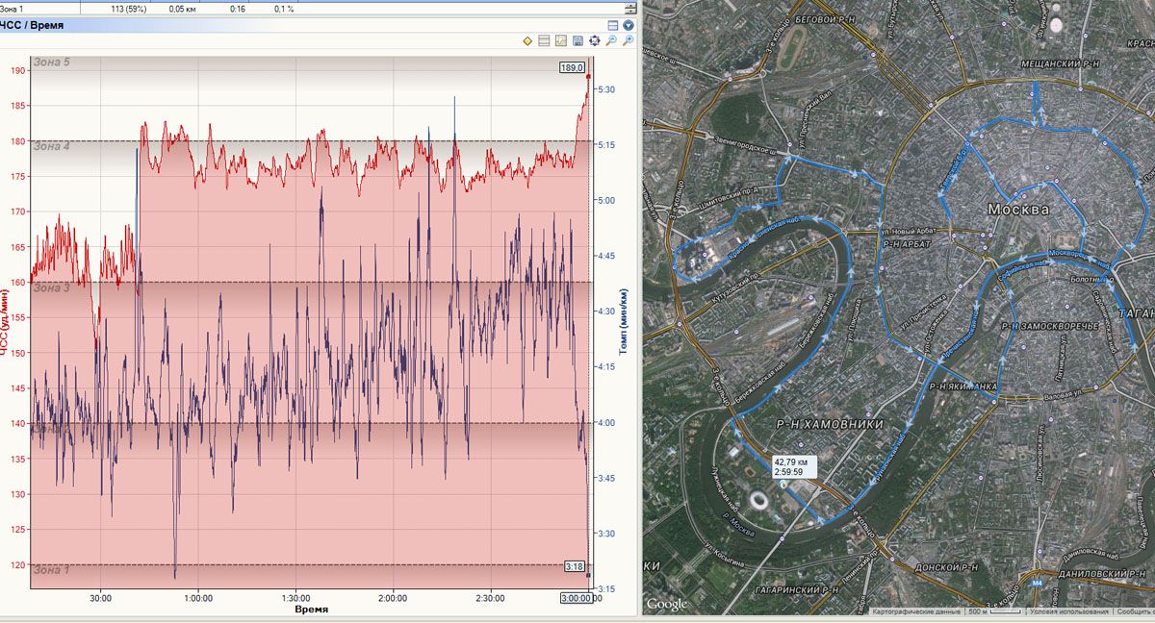The height and width of the screenshot is (623, 1155).
Task: Click the 'Зона 1' label on the chart
Action: pyautogui.click(x=52, y=570)
